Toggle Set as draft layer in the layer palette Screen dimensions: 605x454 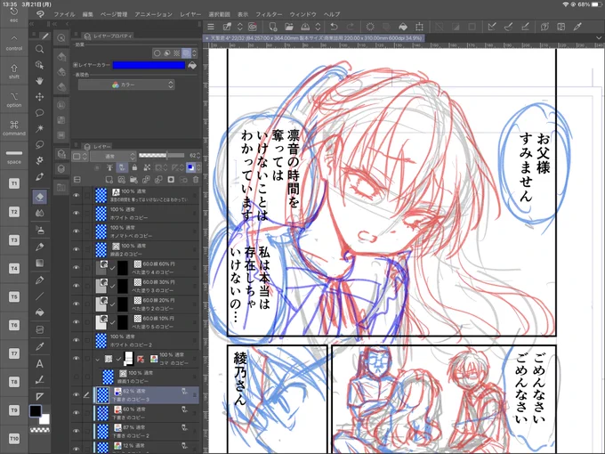[122, 167]
